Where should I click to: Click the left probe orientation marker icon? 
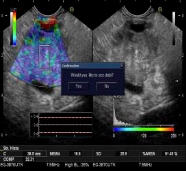tap(72, 9)
